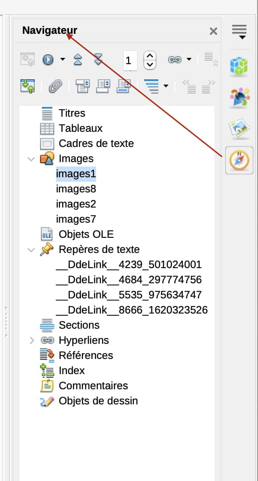This screenshot has width=258, height=481.
Task: Click the anchor-to-footnote paperclip icon
Action: [x=56, y=86]
